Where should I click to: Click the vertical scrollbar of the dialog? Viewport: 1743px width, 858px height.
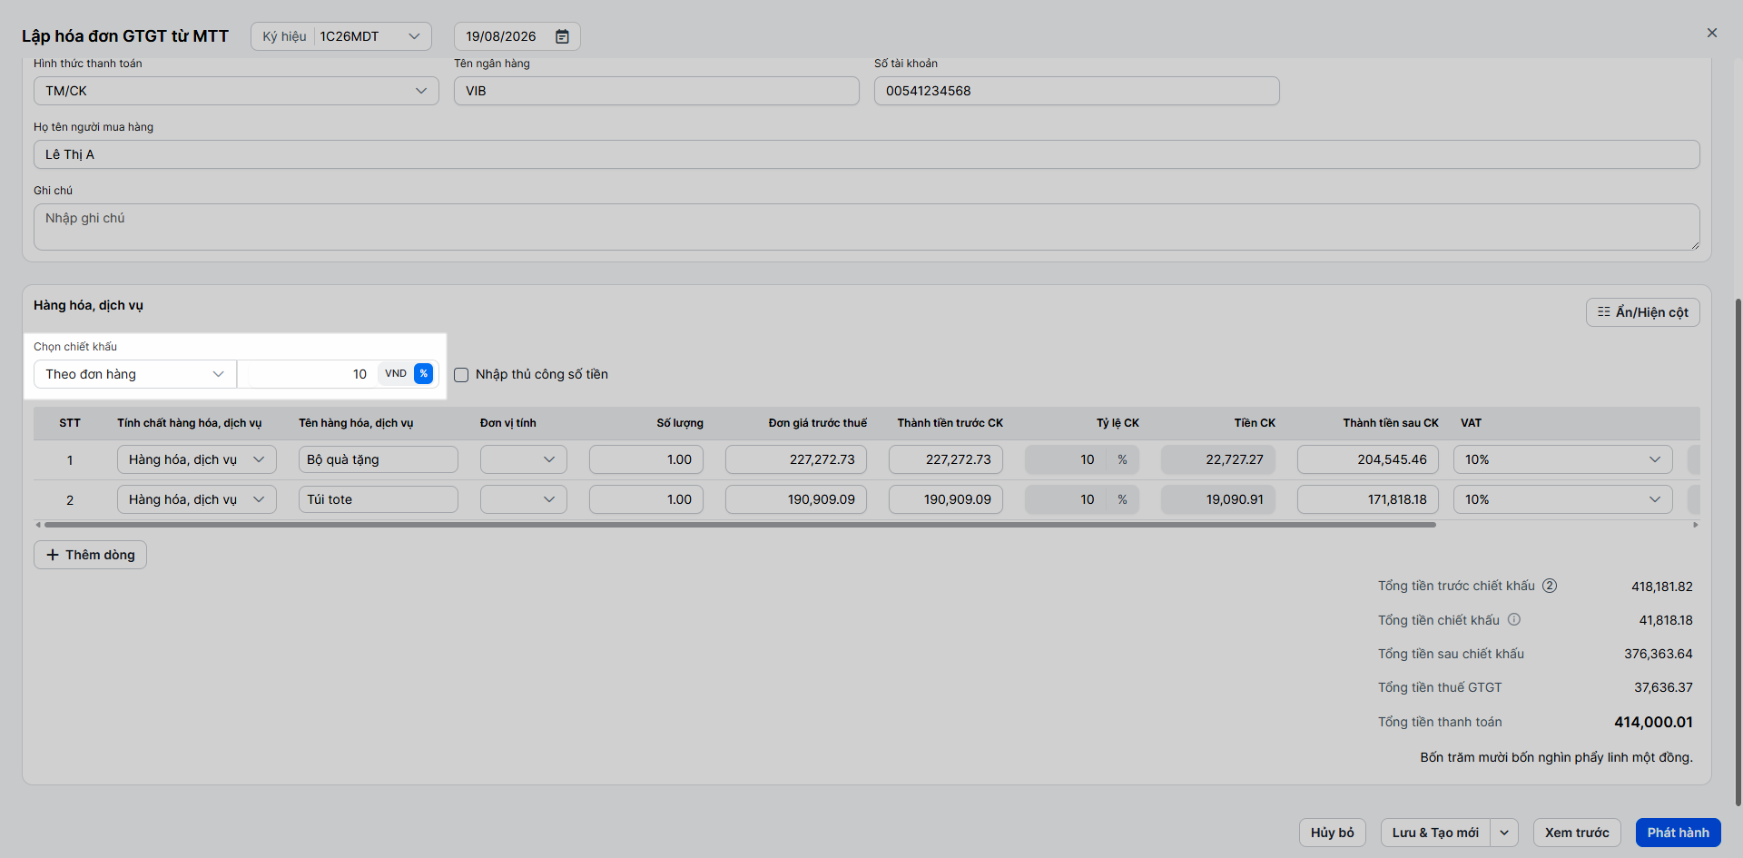[x=1738, y=552]
